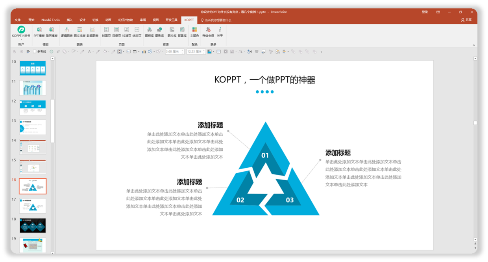Open 数据图表 data charts
Image resolution: width=488 pixels, height=262 pixels.
[92, 32]
